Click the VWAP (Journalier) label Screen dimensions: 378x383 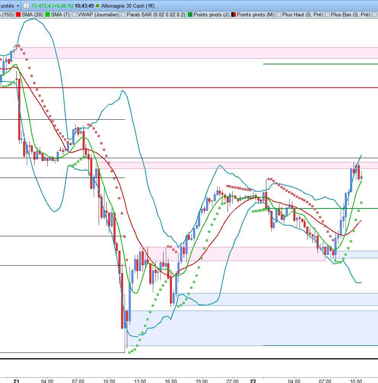98,14
